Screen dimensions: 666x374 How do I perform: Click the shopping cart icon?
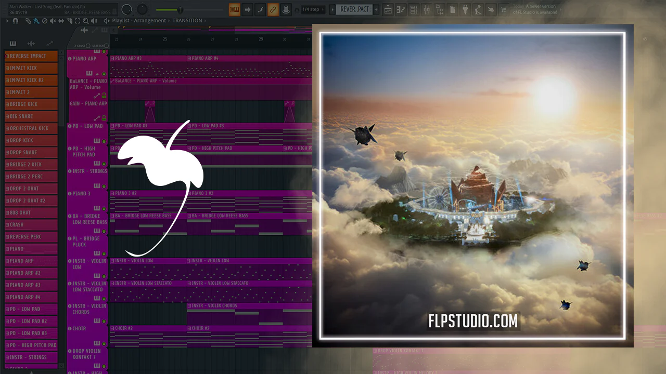[504, 9]
